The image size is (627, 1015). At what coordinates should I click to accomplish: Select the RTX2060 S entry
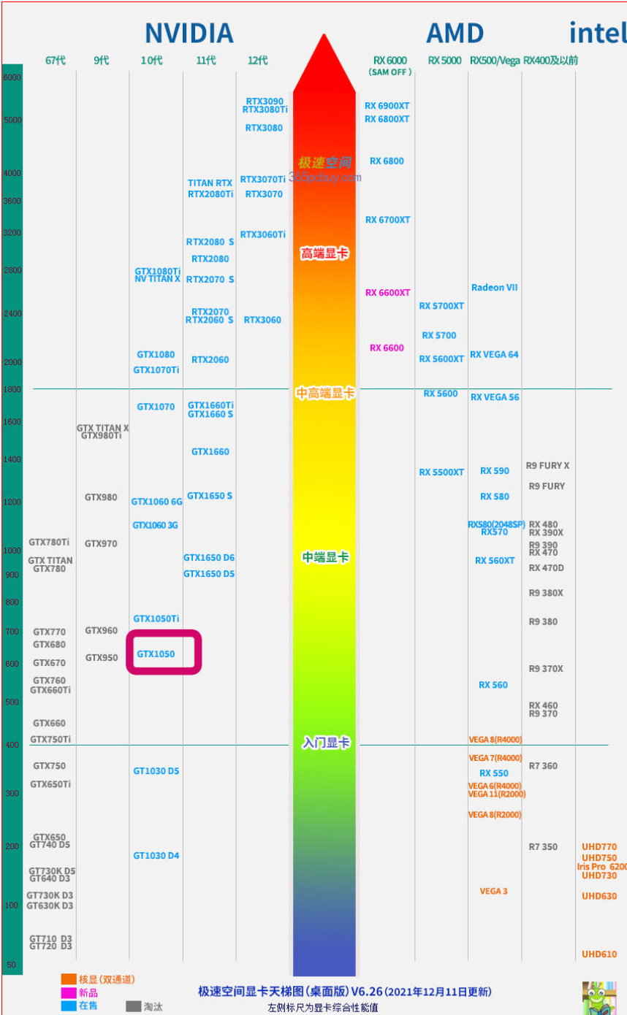(209, 320)
